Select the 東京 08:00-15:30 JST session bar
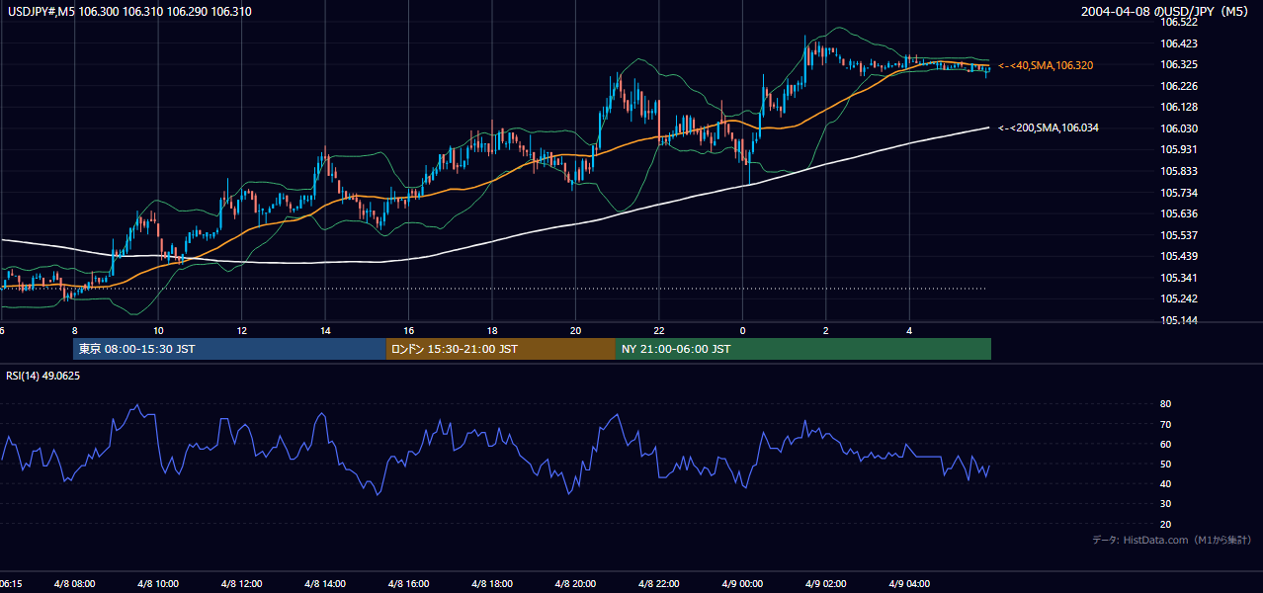The width and height of the screenshot is (1263, 593). click(229, 349)
